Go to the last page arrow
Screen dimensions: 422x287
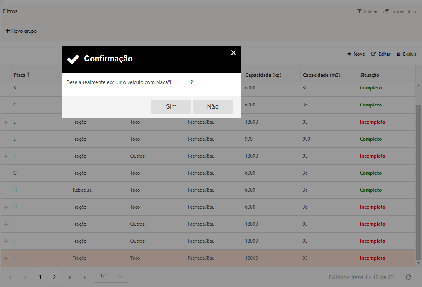coord(85,277)
